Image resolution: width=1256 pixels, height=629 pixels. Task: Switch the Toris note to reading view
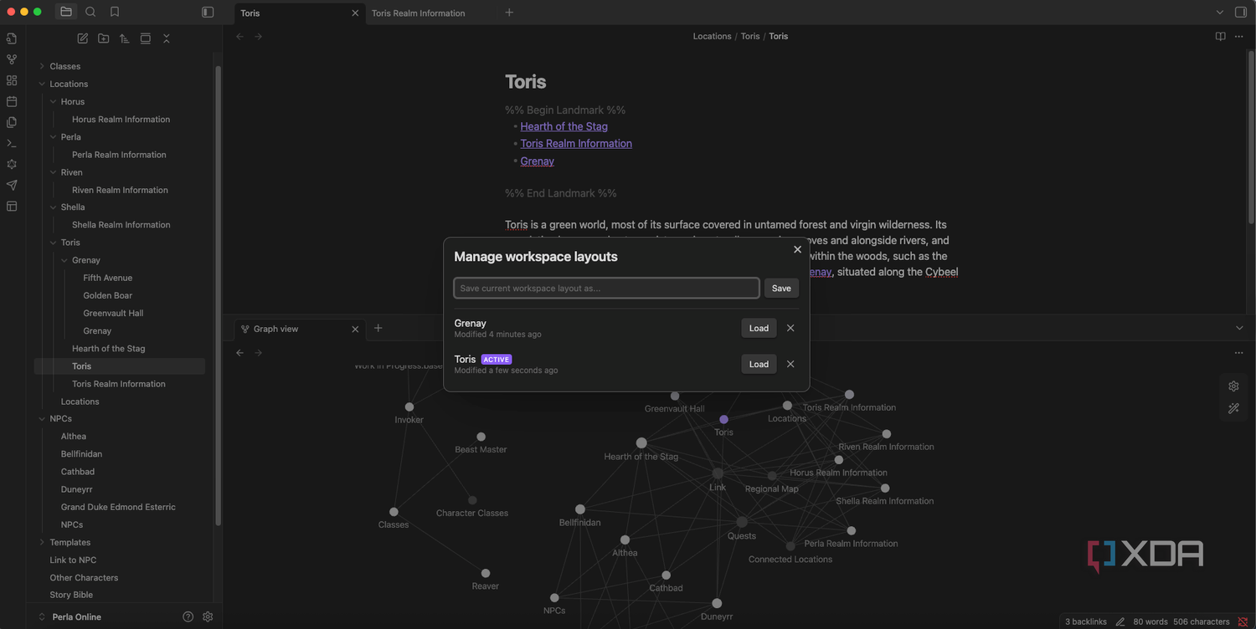(x=1221, y=36)
